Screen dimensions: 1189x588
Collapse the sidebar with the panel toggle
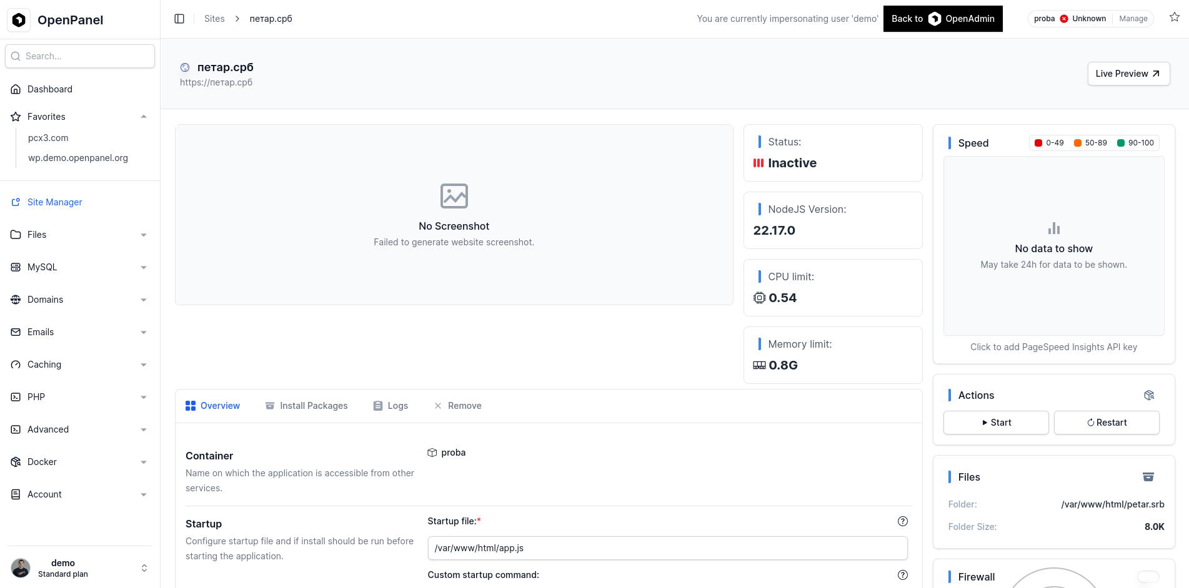tap(179, 19)
